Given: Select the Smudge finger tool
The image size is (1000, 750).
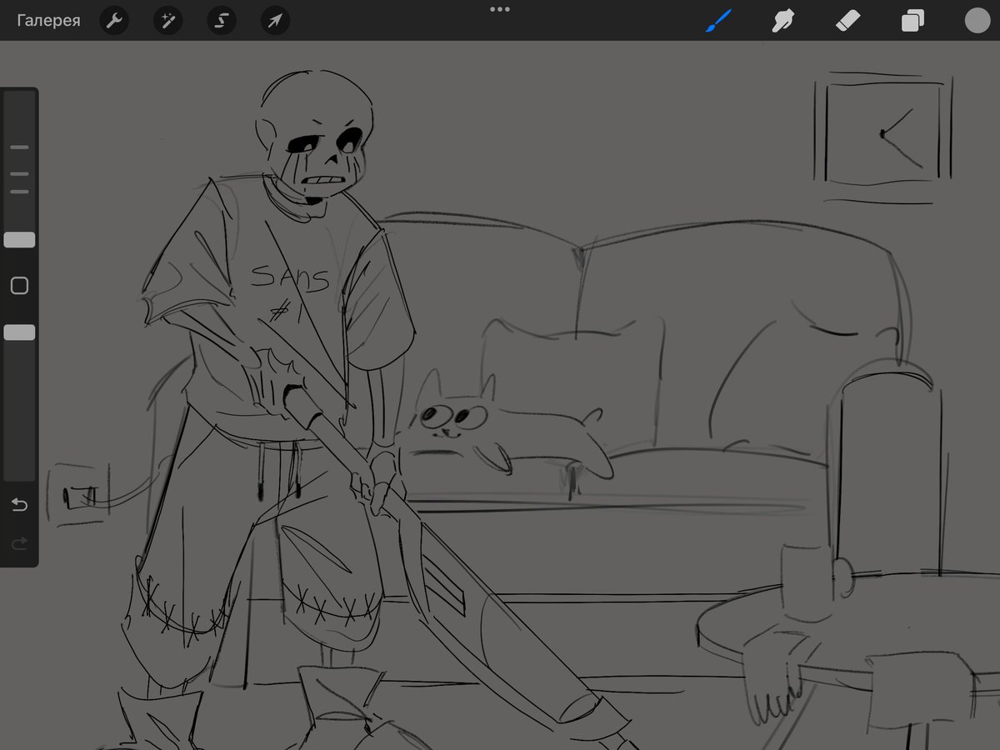Looking at the screenshot, I should (x=782, y=21).
